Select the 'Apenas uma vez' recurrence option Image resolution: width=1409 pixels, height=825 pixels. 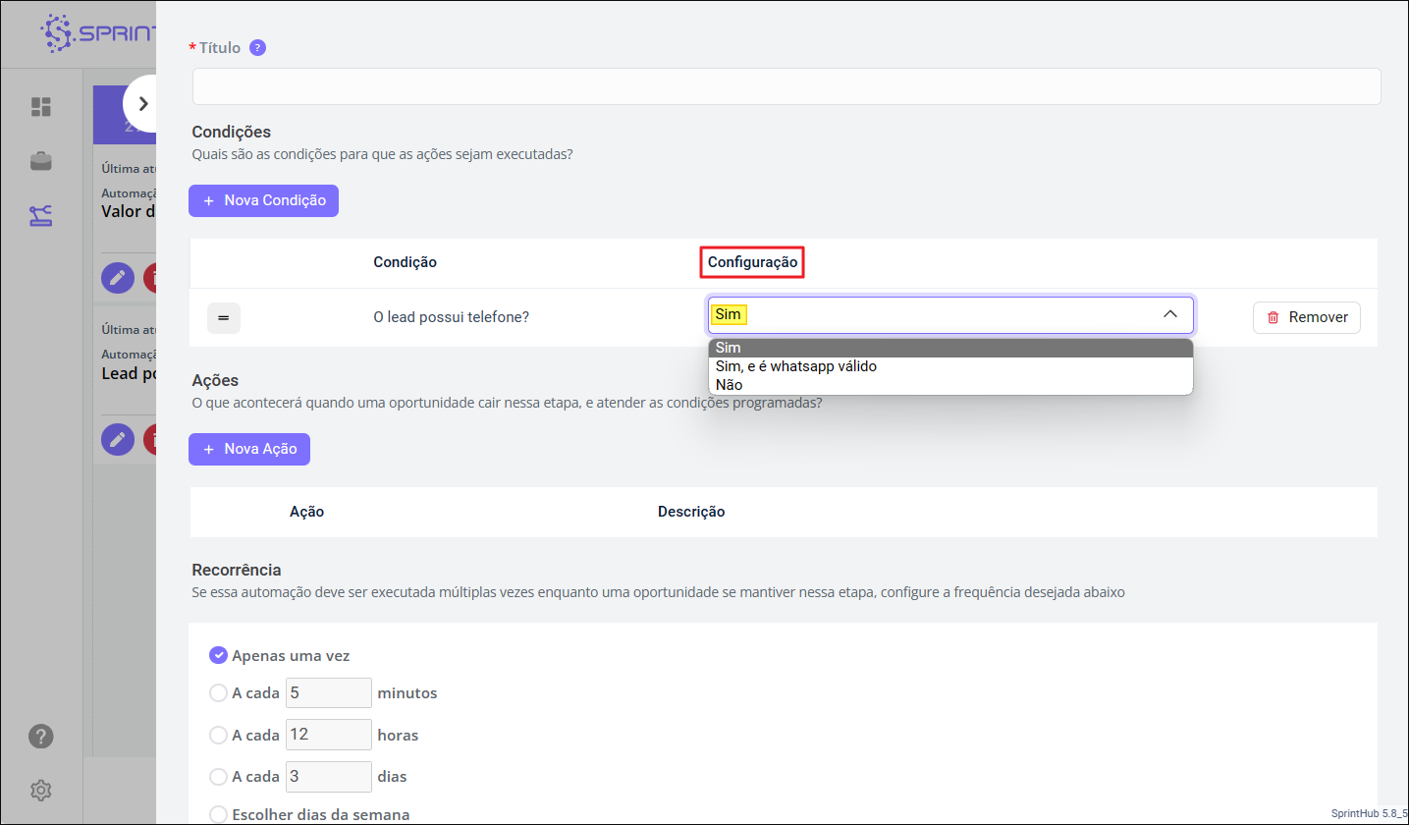pos(218,655)
